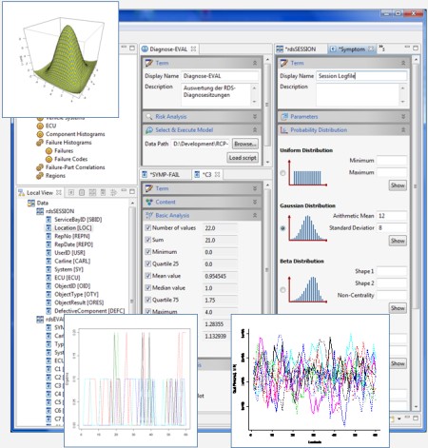Click the Data folder icon in Local View
Image resolution: width=428 pixels, height=448 pixels.
pyautogui.click(x=31, y=203)
